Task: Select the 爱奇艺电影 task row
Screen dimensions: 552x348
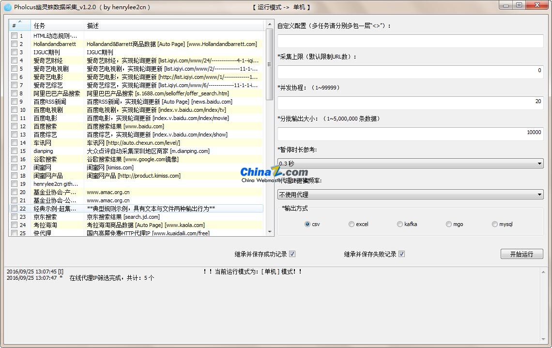Action: (136, 76)
